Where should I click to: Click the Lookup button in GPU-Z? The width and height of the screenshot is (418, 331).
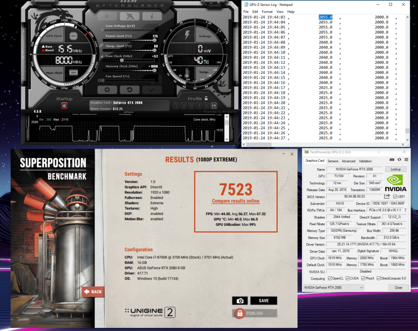pyautogui.click(x=395, y=169)
